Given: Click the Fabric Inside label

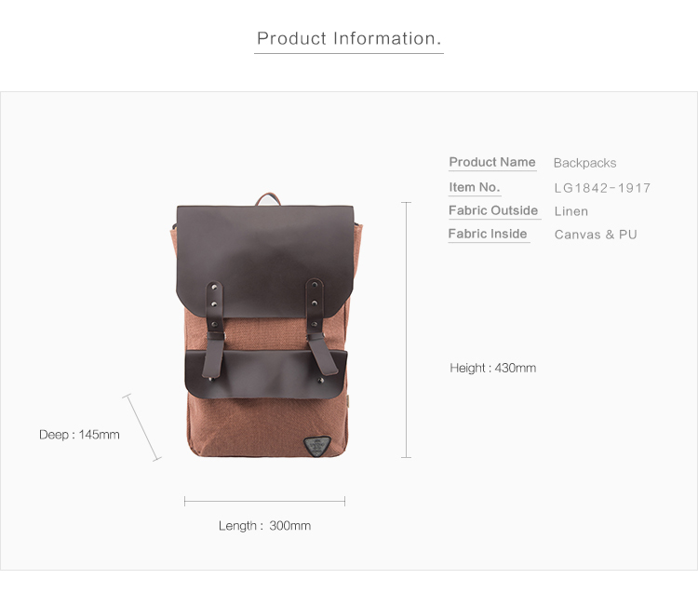Looking at the screenshot, I should [x=488, y=234].
